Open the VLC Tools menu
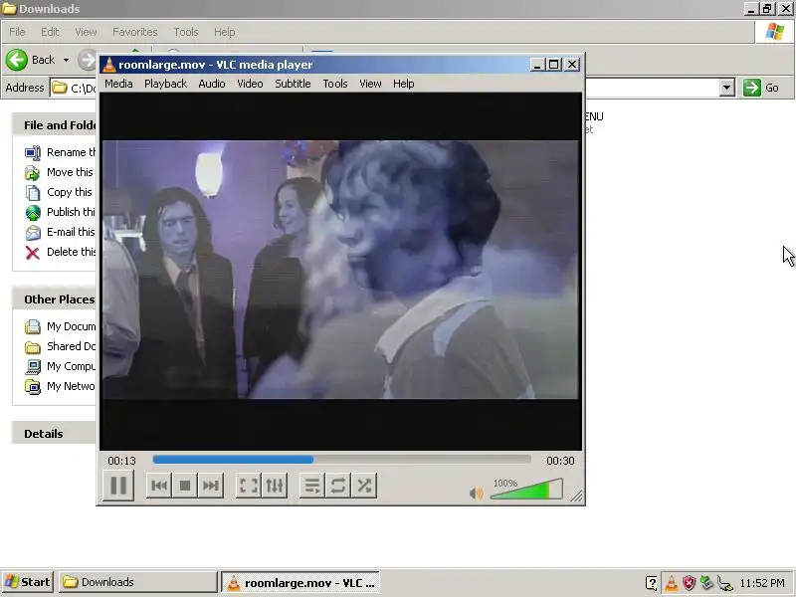 point(335,84)
